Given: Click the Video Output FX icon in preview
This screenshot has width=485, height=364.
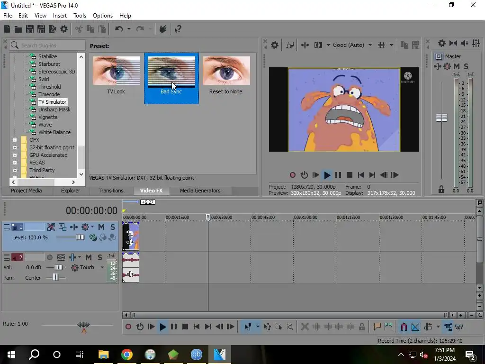Looking at the screenshot, I should point(305,45).
